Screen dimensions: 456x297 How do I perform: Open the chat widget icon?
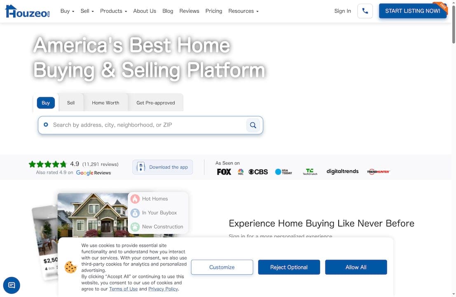[12, 285]
